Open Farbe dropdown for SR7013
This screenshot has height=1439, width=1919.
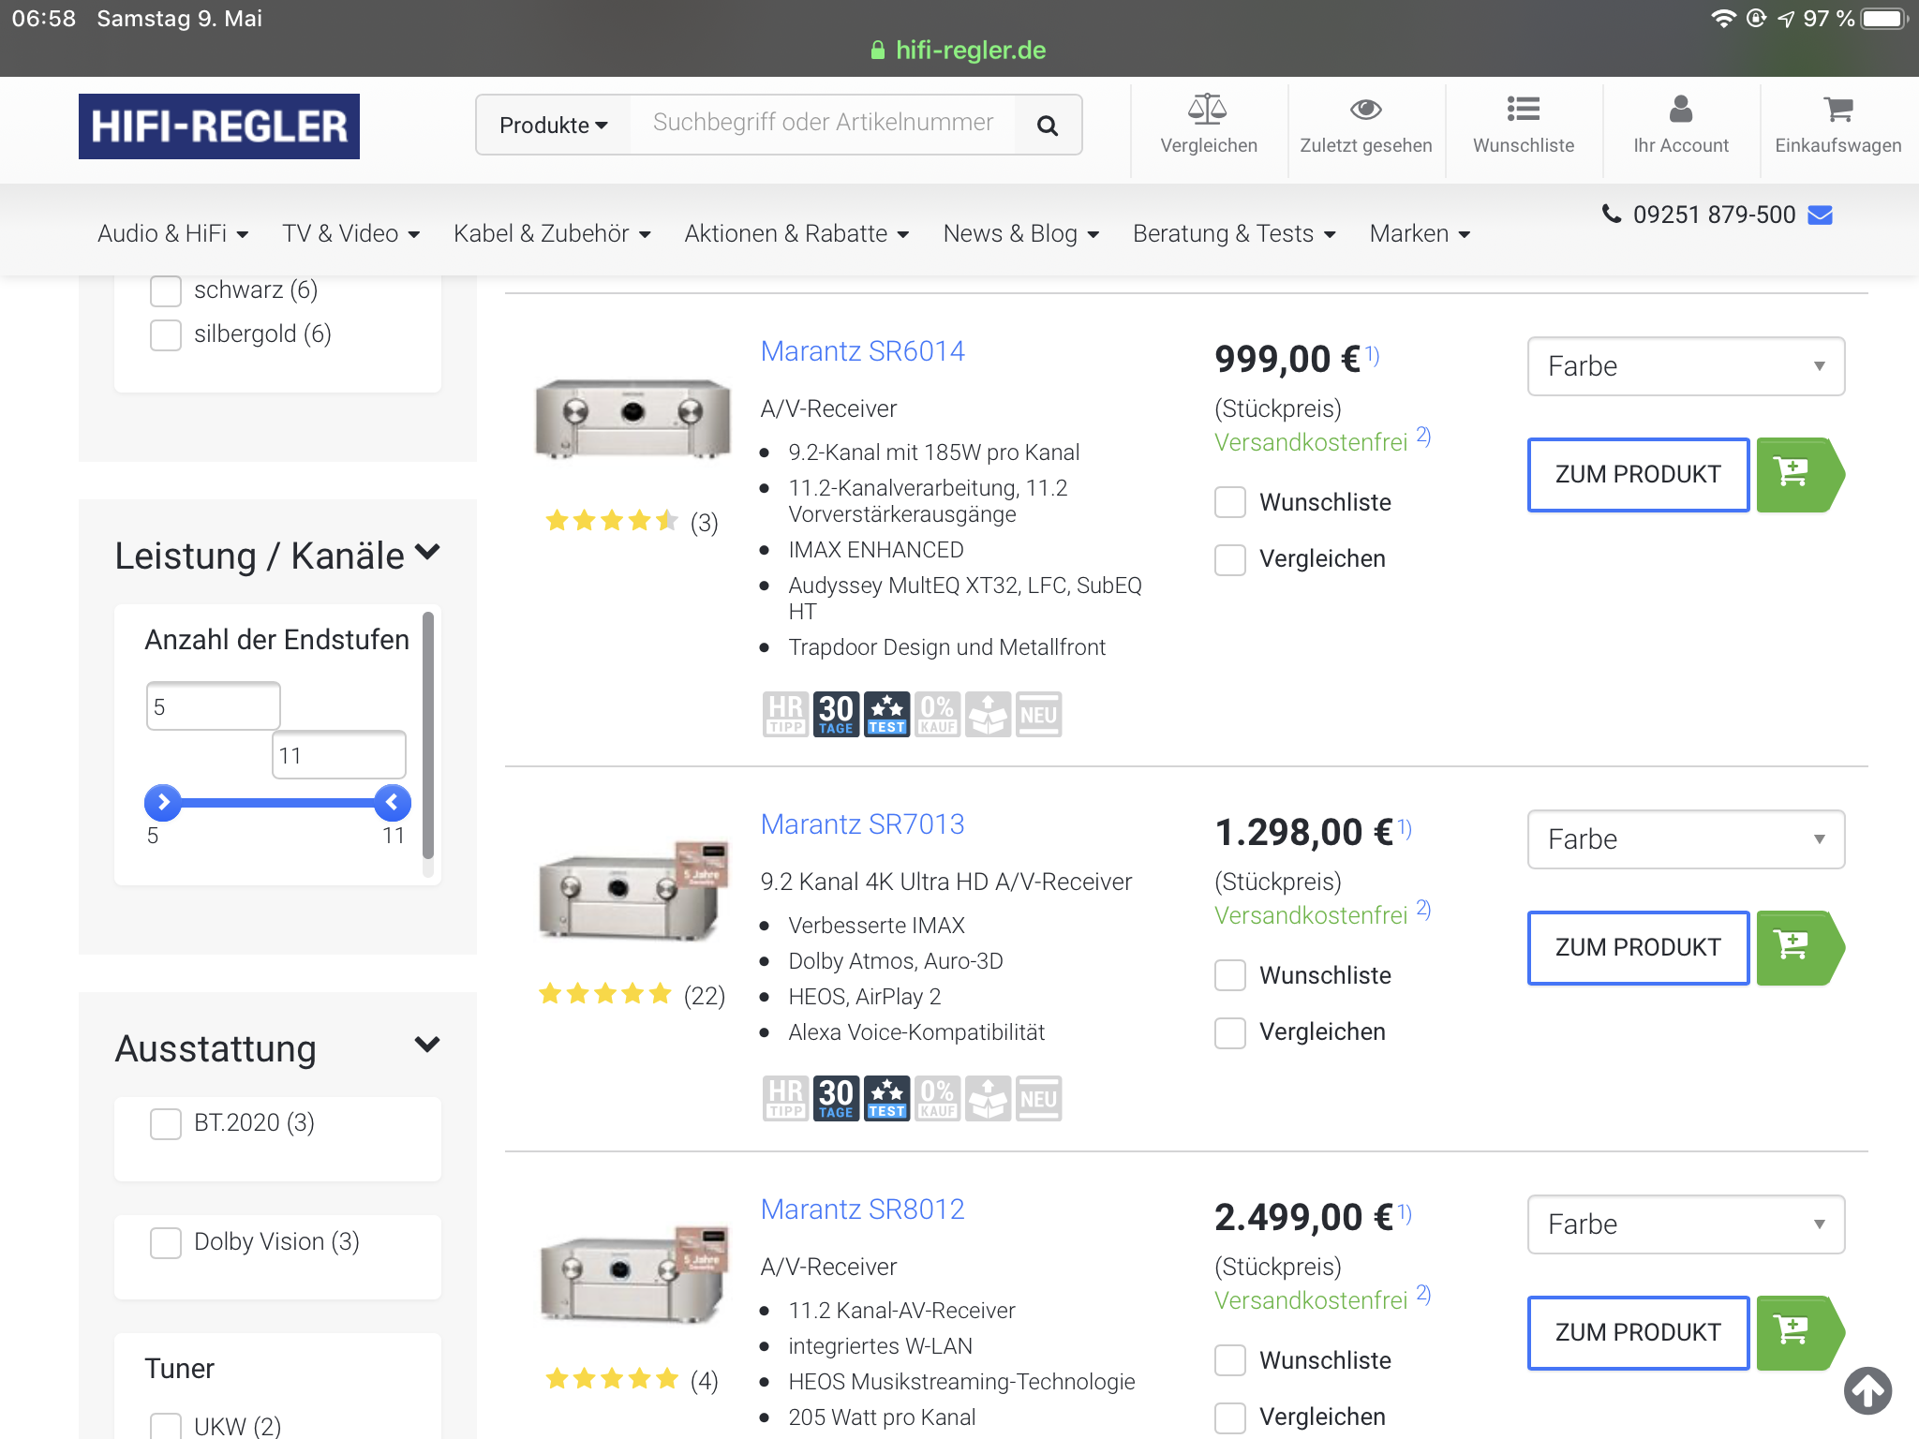[x=1686, y=839]
